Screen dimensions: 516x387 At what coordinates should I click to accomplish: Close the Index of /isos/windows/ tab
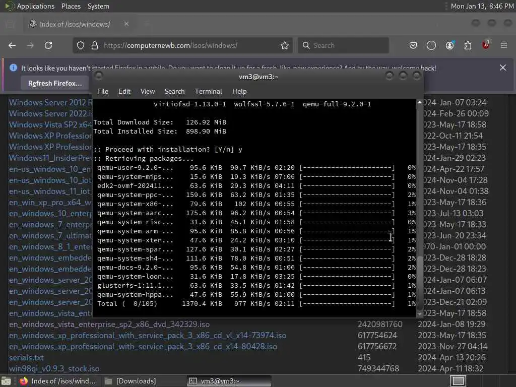pyautogui.click(x=126, y=24)
